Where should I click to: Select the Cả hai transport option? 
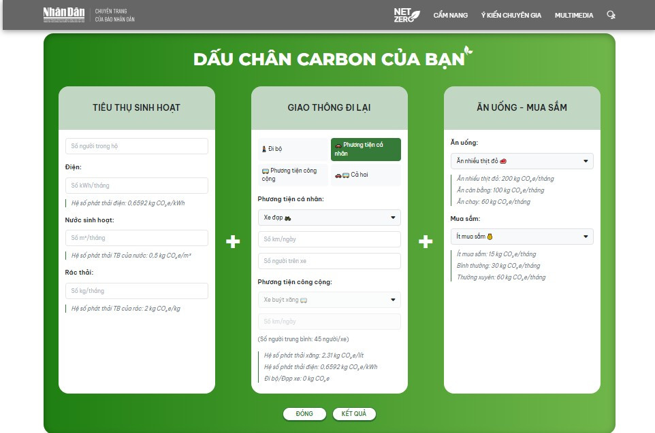(x=366, y=175)
